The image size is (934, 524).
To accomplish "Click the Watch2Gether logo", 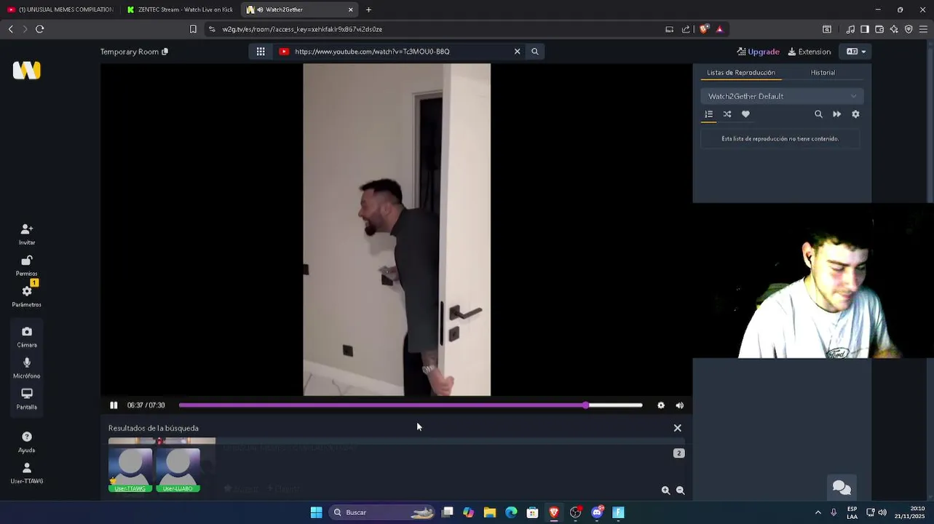I will click(x=27, y=70).
